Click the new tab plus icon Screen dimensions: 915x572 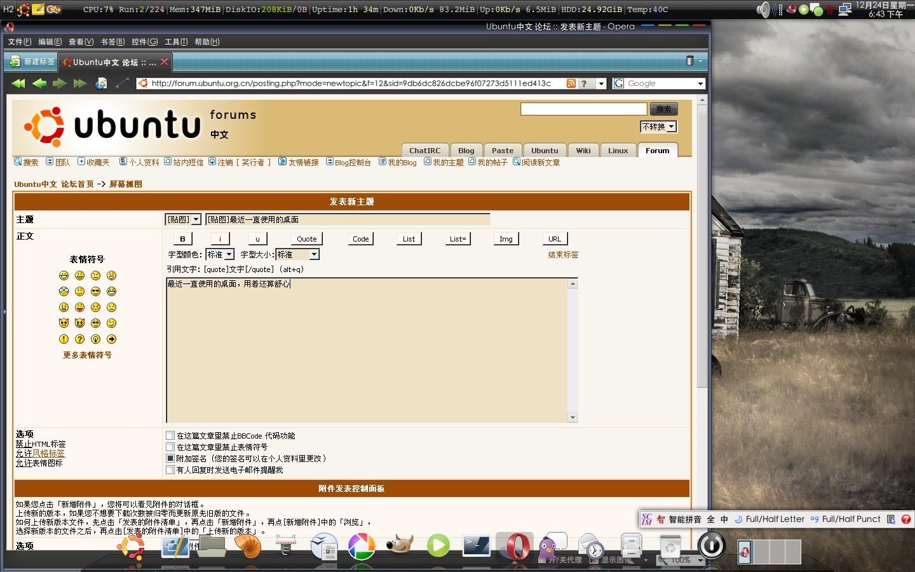15,62
